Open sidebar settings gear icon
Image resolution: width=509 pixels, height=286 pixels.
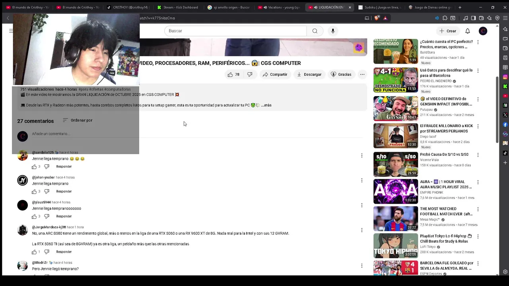[x=505, y=272]
